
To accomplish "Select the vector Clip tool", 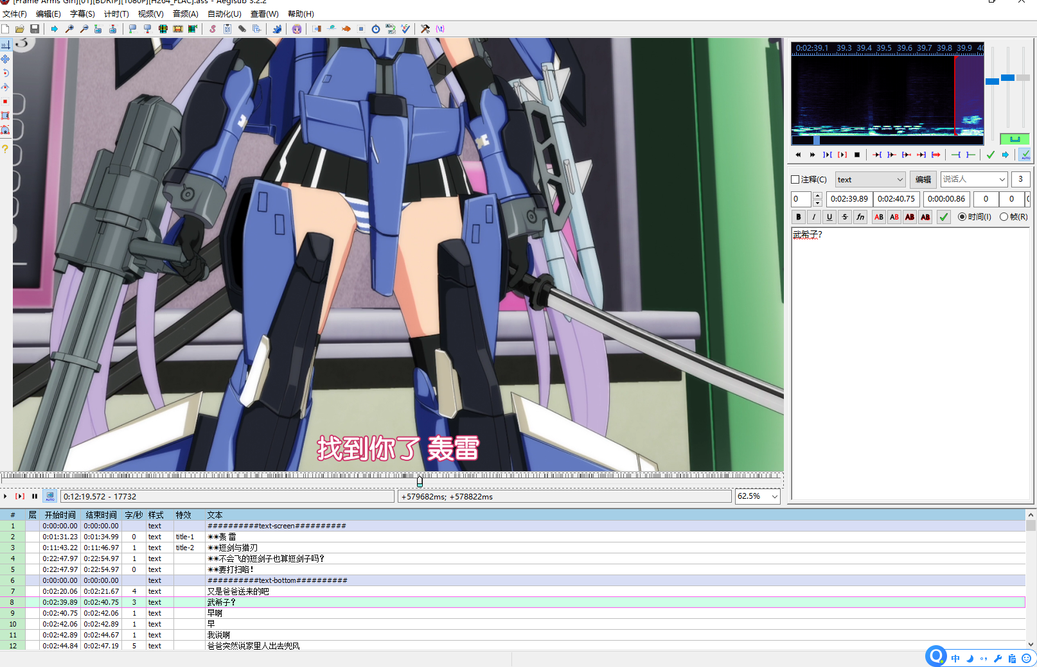I will [5, 130].
